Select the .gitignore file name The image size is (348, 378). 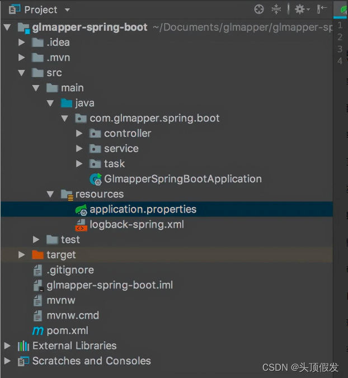pos(70,270)
